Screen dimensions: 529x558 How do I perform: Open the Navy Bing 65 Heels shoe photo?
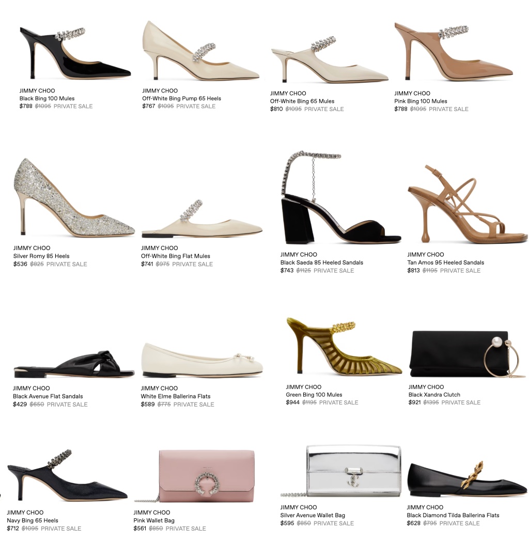[x=67, y=475]
